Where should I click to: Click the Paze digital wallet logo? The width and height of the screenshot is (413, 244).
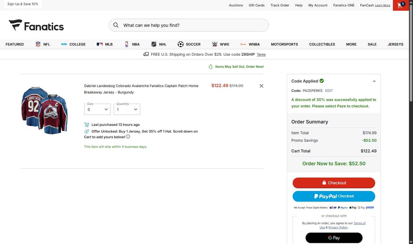tap(370, 208)
